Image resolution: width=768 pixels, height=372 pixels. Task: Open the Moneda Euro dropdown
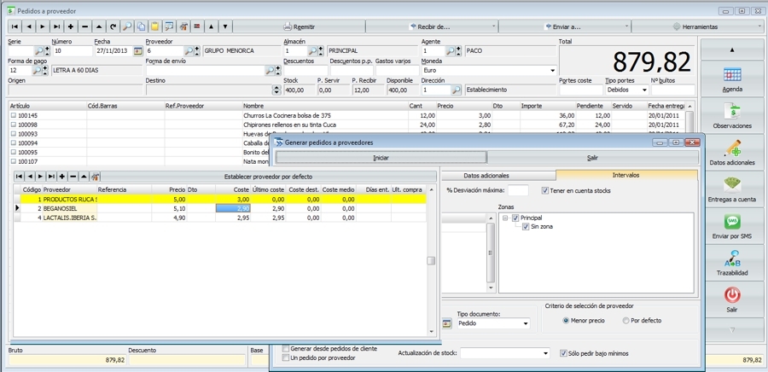click(552, 70)
